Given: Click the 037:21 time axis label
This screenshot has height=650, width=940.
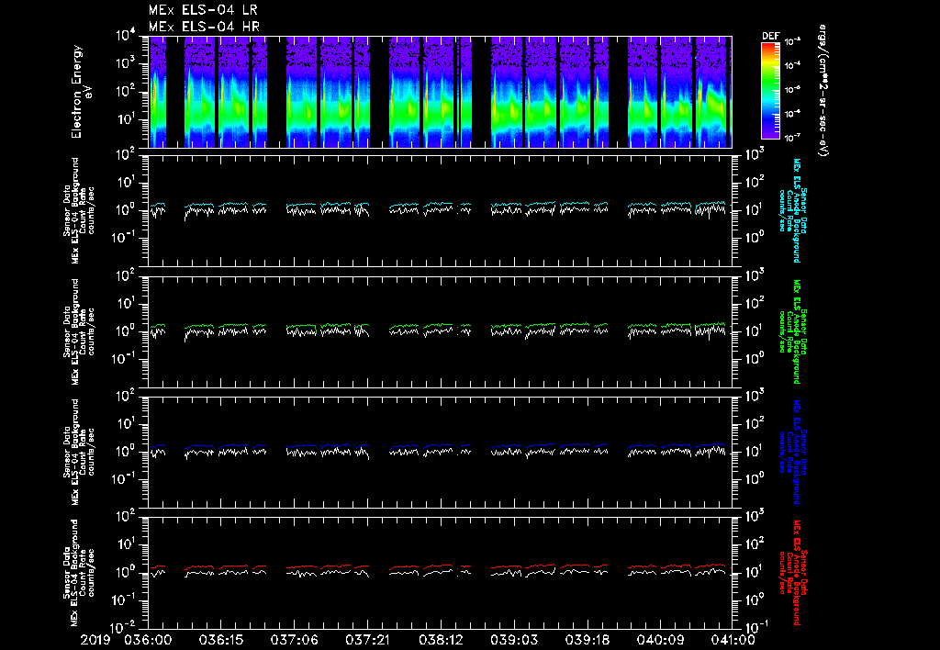Looking at the screenshot, I should (x=367, y=641).
